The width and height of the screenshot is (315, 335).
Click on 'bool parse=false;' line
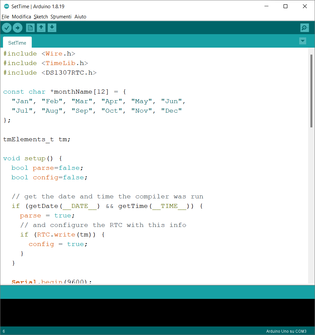click(x=47, y=168)
